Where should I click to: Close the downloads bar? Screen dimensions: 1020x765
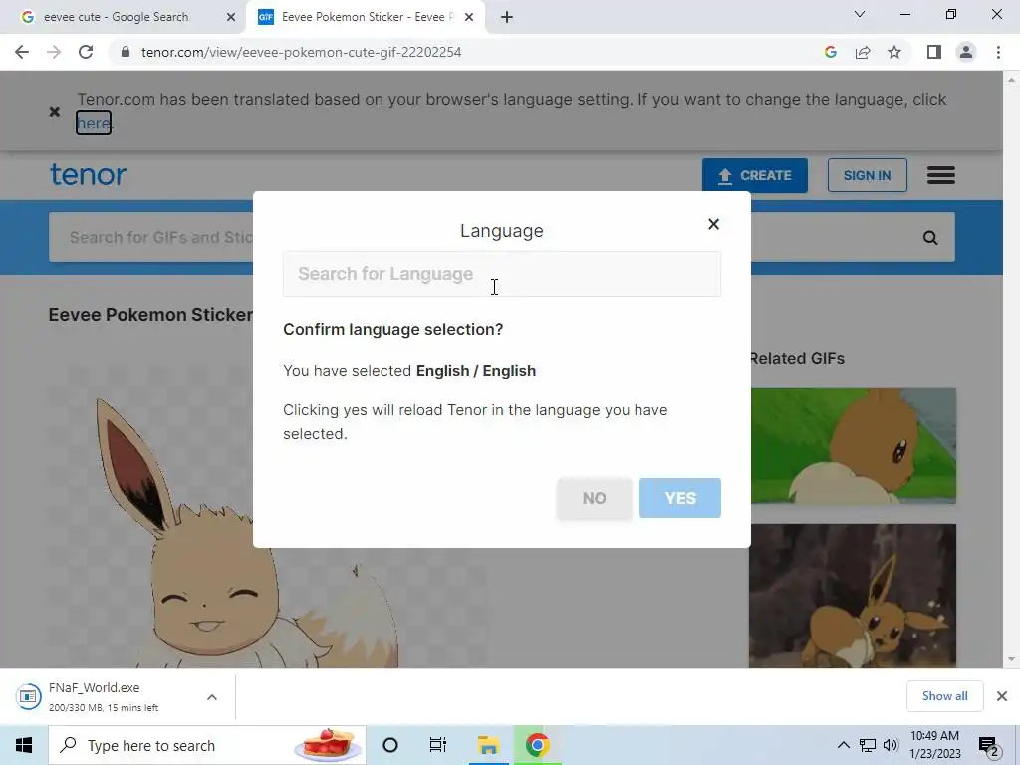pyautogui.click(x=1002, y=696)
